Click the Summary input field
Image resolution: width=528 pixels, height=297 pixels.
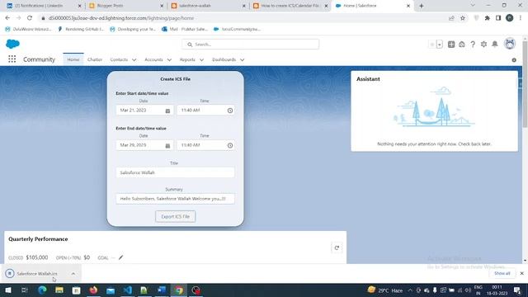click(176, 199)
